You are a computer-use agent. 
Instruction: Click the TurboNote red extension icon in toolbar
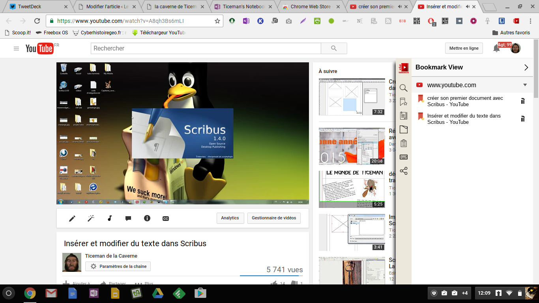tap(516, 21)
